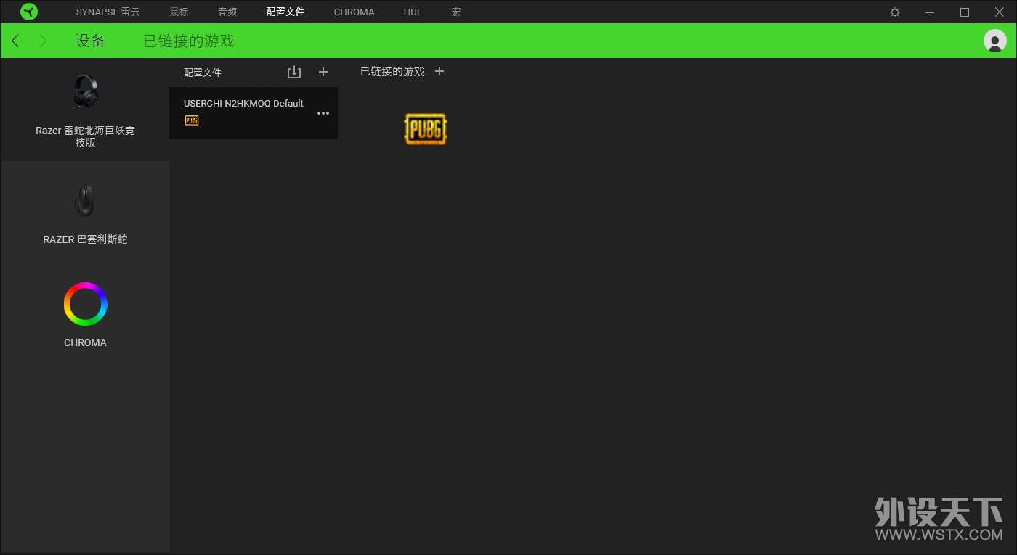Switch to the 鼠标 tab
This screenshot has height=555, width=1017.
tap(179, 12)
